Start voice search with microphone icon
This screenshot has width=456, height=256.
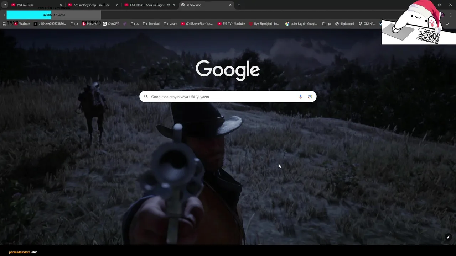coord(300,97)
